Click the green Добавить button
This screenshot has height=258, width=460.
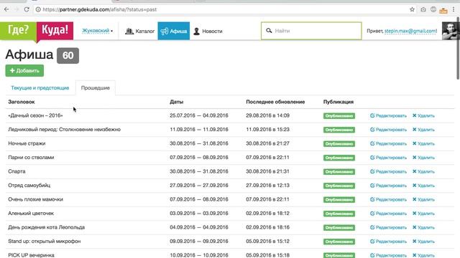pos(24,70)
